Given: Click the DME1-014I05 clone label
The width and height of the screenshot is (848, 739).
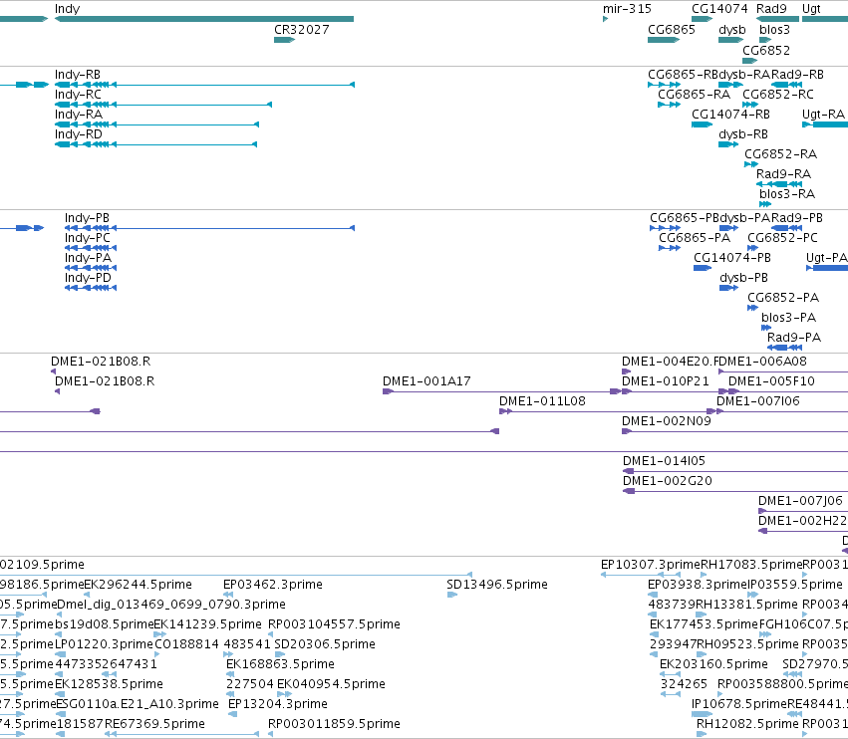Looking at the screenshot, I should [x=664, y=462].
